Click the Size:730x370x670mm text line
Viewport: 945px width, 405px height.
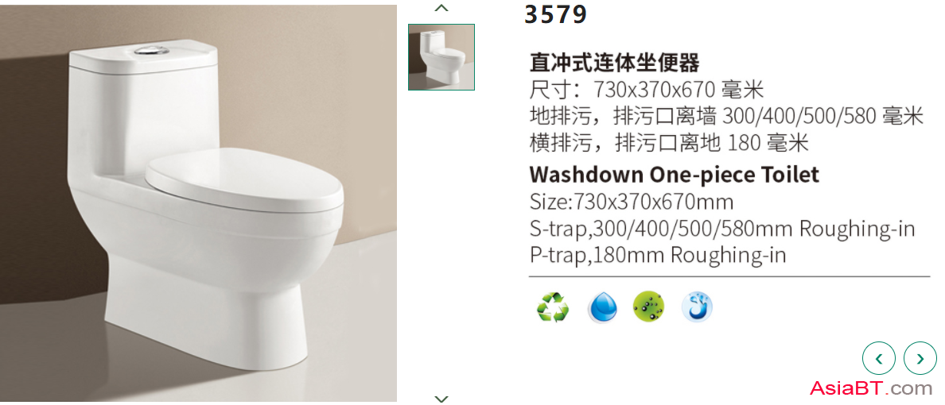click(x=631, y=201)
